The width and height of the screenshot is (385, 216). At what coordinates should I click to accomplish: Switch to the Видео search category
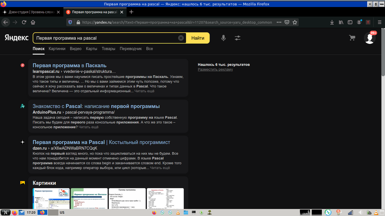tap(76, 49)
